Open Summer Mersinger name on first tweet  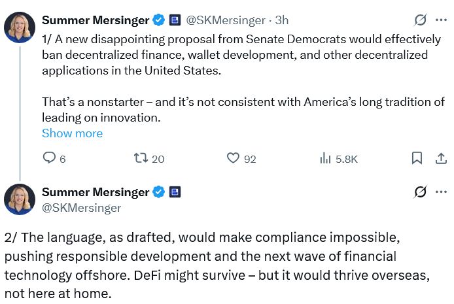pyautogui.click(x=96, y=21)
